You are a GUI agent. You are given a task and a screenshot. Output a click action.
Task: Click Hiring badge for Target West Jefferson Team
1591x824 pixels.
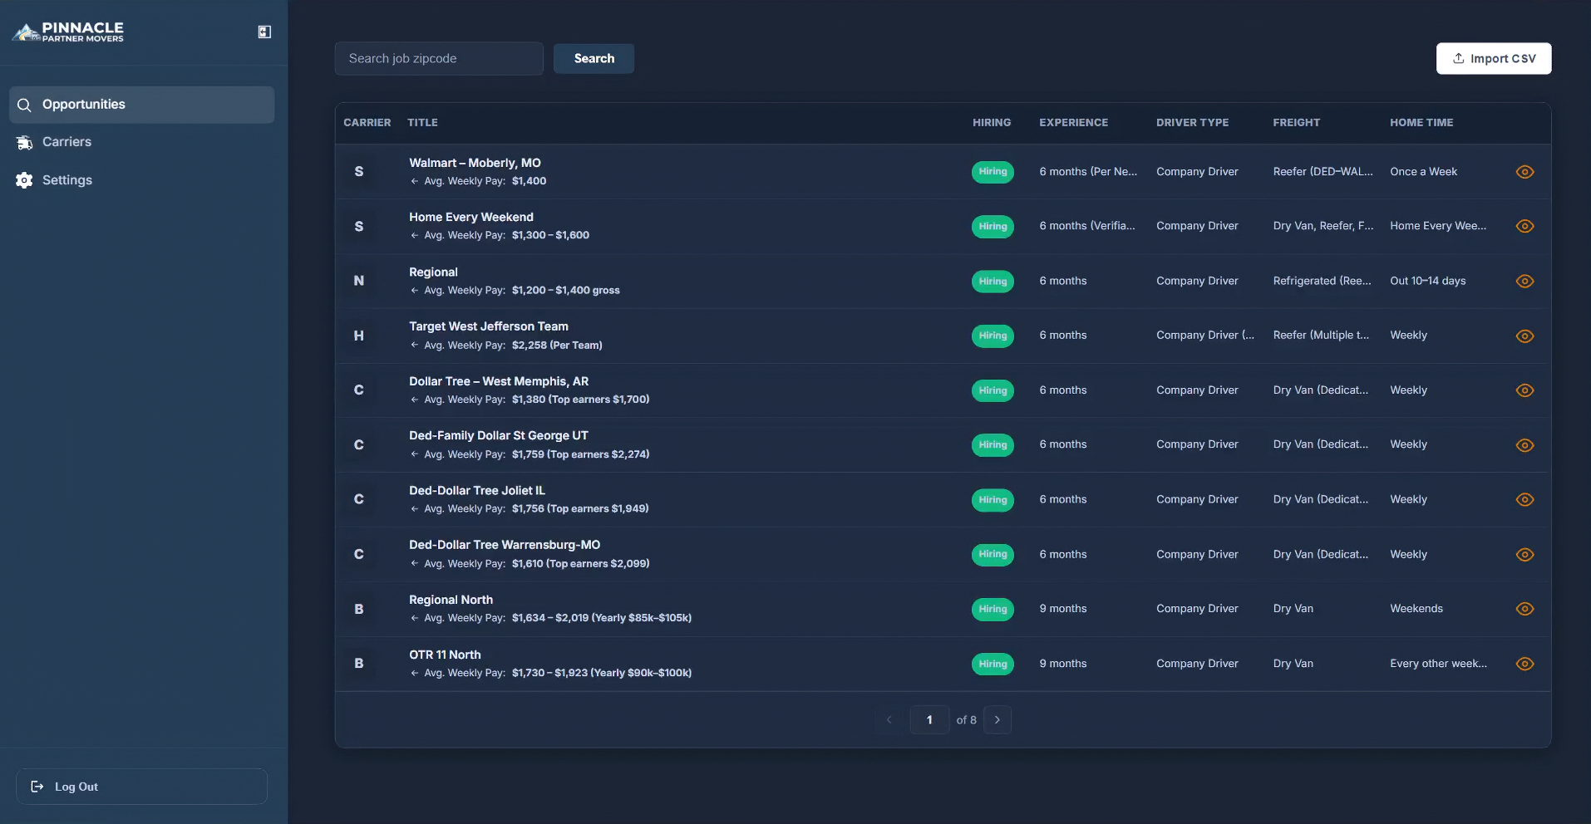coord(993,336)
